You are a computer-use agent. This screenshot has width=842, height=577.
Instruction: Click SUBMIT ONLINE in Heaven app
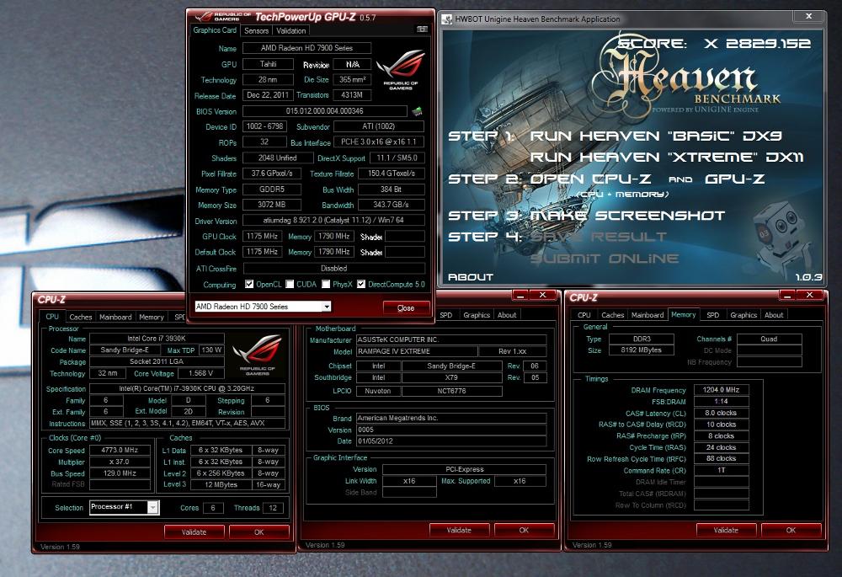(x=604, y=259)
